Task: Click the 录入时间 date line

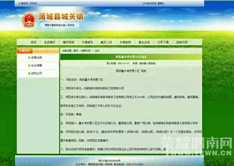Action: click(x=118, y=63)
